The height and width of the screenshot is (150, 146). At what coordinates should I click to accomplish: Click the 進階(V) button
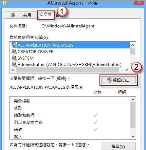click(x=118, y=147)
